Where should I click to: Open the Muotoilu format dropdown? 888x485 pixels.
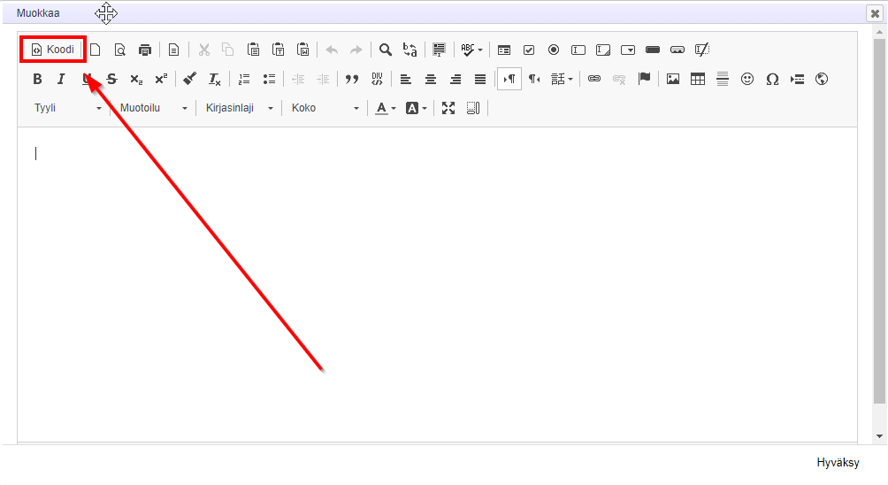pos(154,108)
